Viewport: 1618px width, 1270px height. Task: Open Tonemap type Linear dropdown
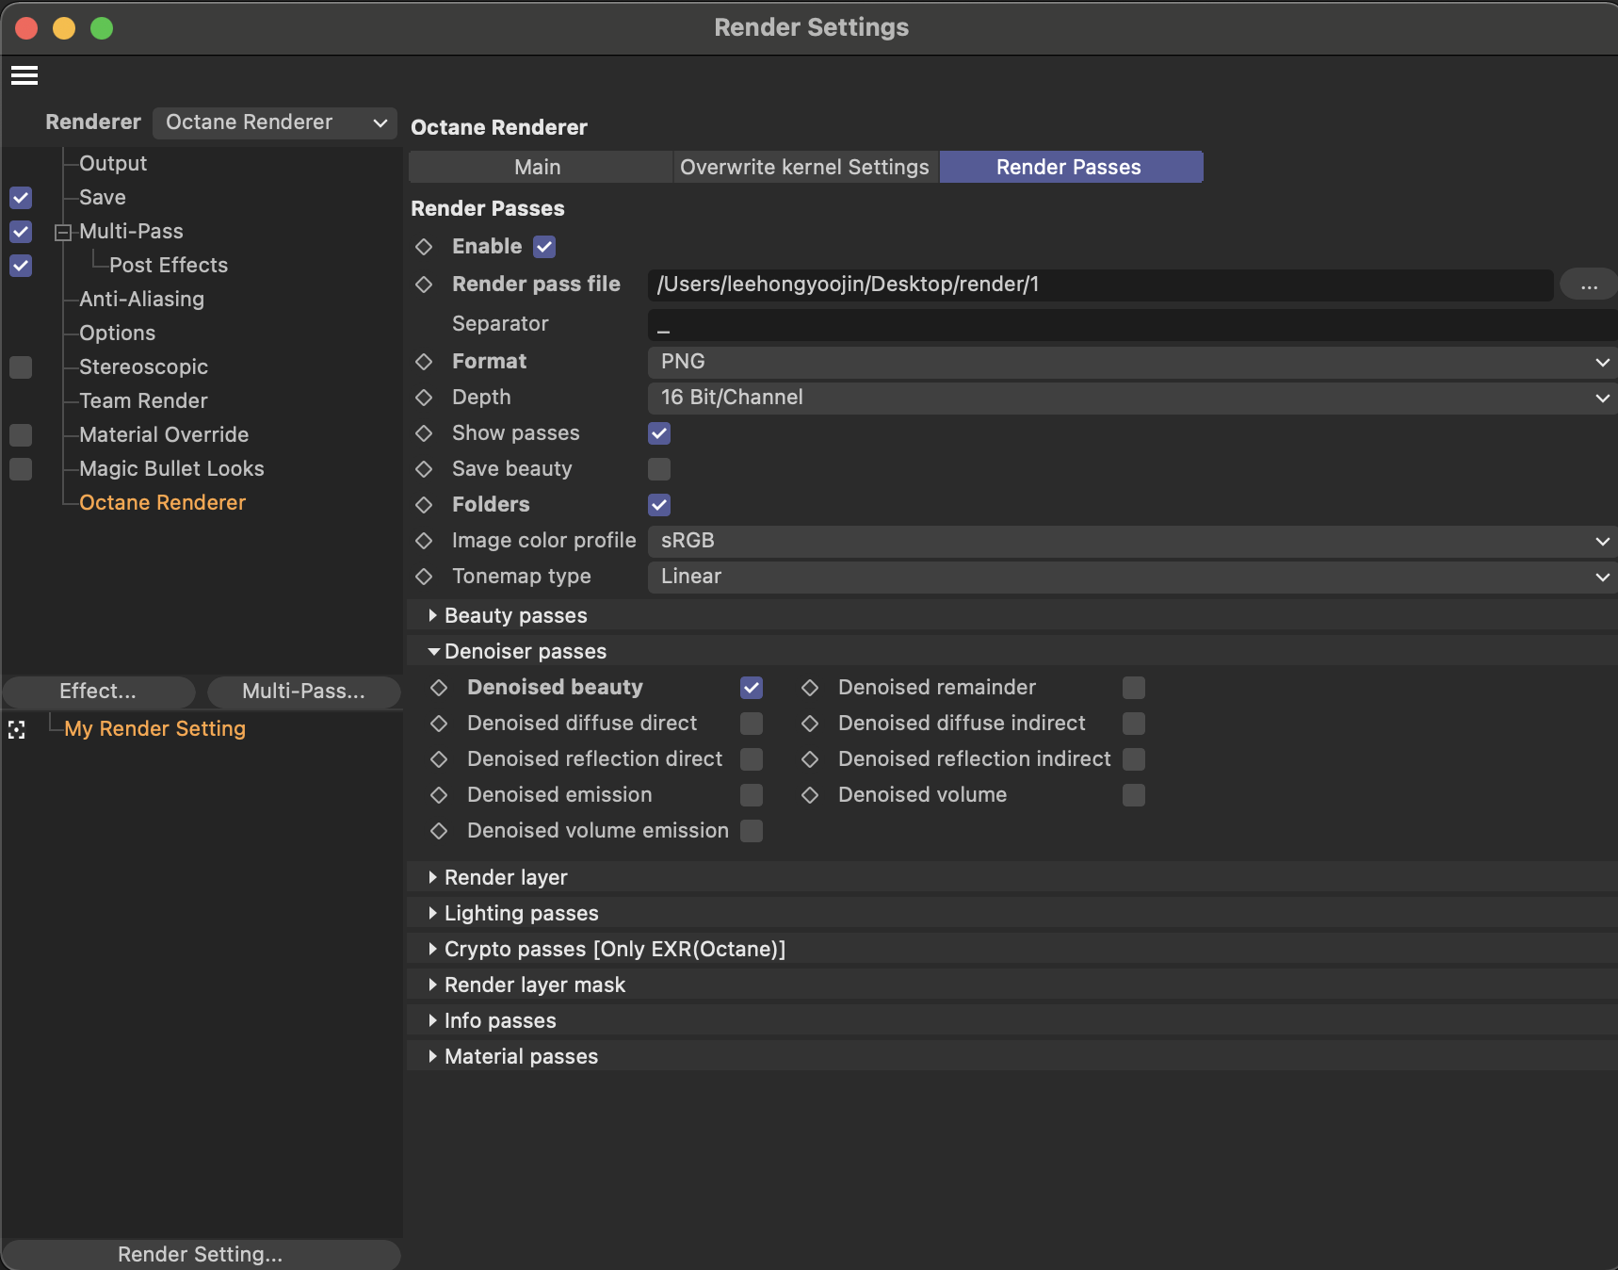pos(1132,577)
